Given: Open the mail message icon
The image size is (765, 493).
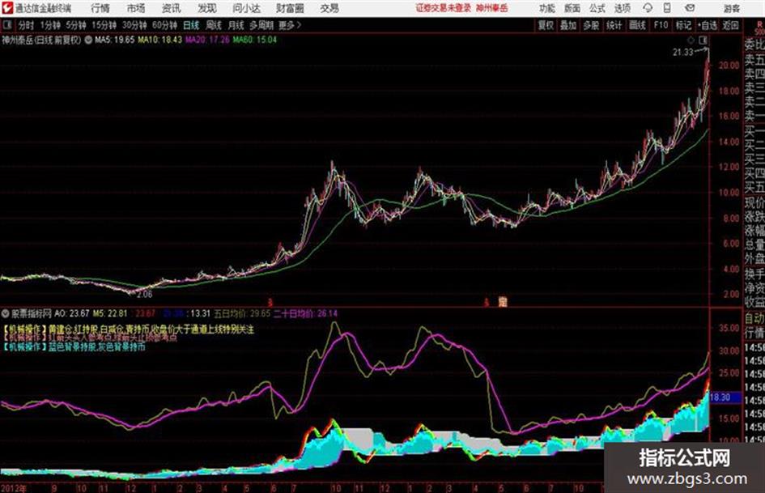Looking at the screenshot, I should point(690,8).
